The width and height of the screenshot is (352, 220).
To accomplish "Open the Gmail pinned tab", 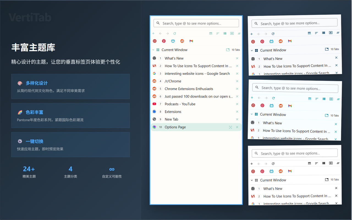I will (191, 41).
